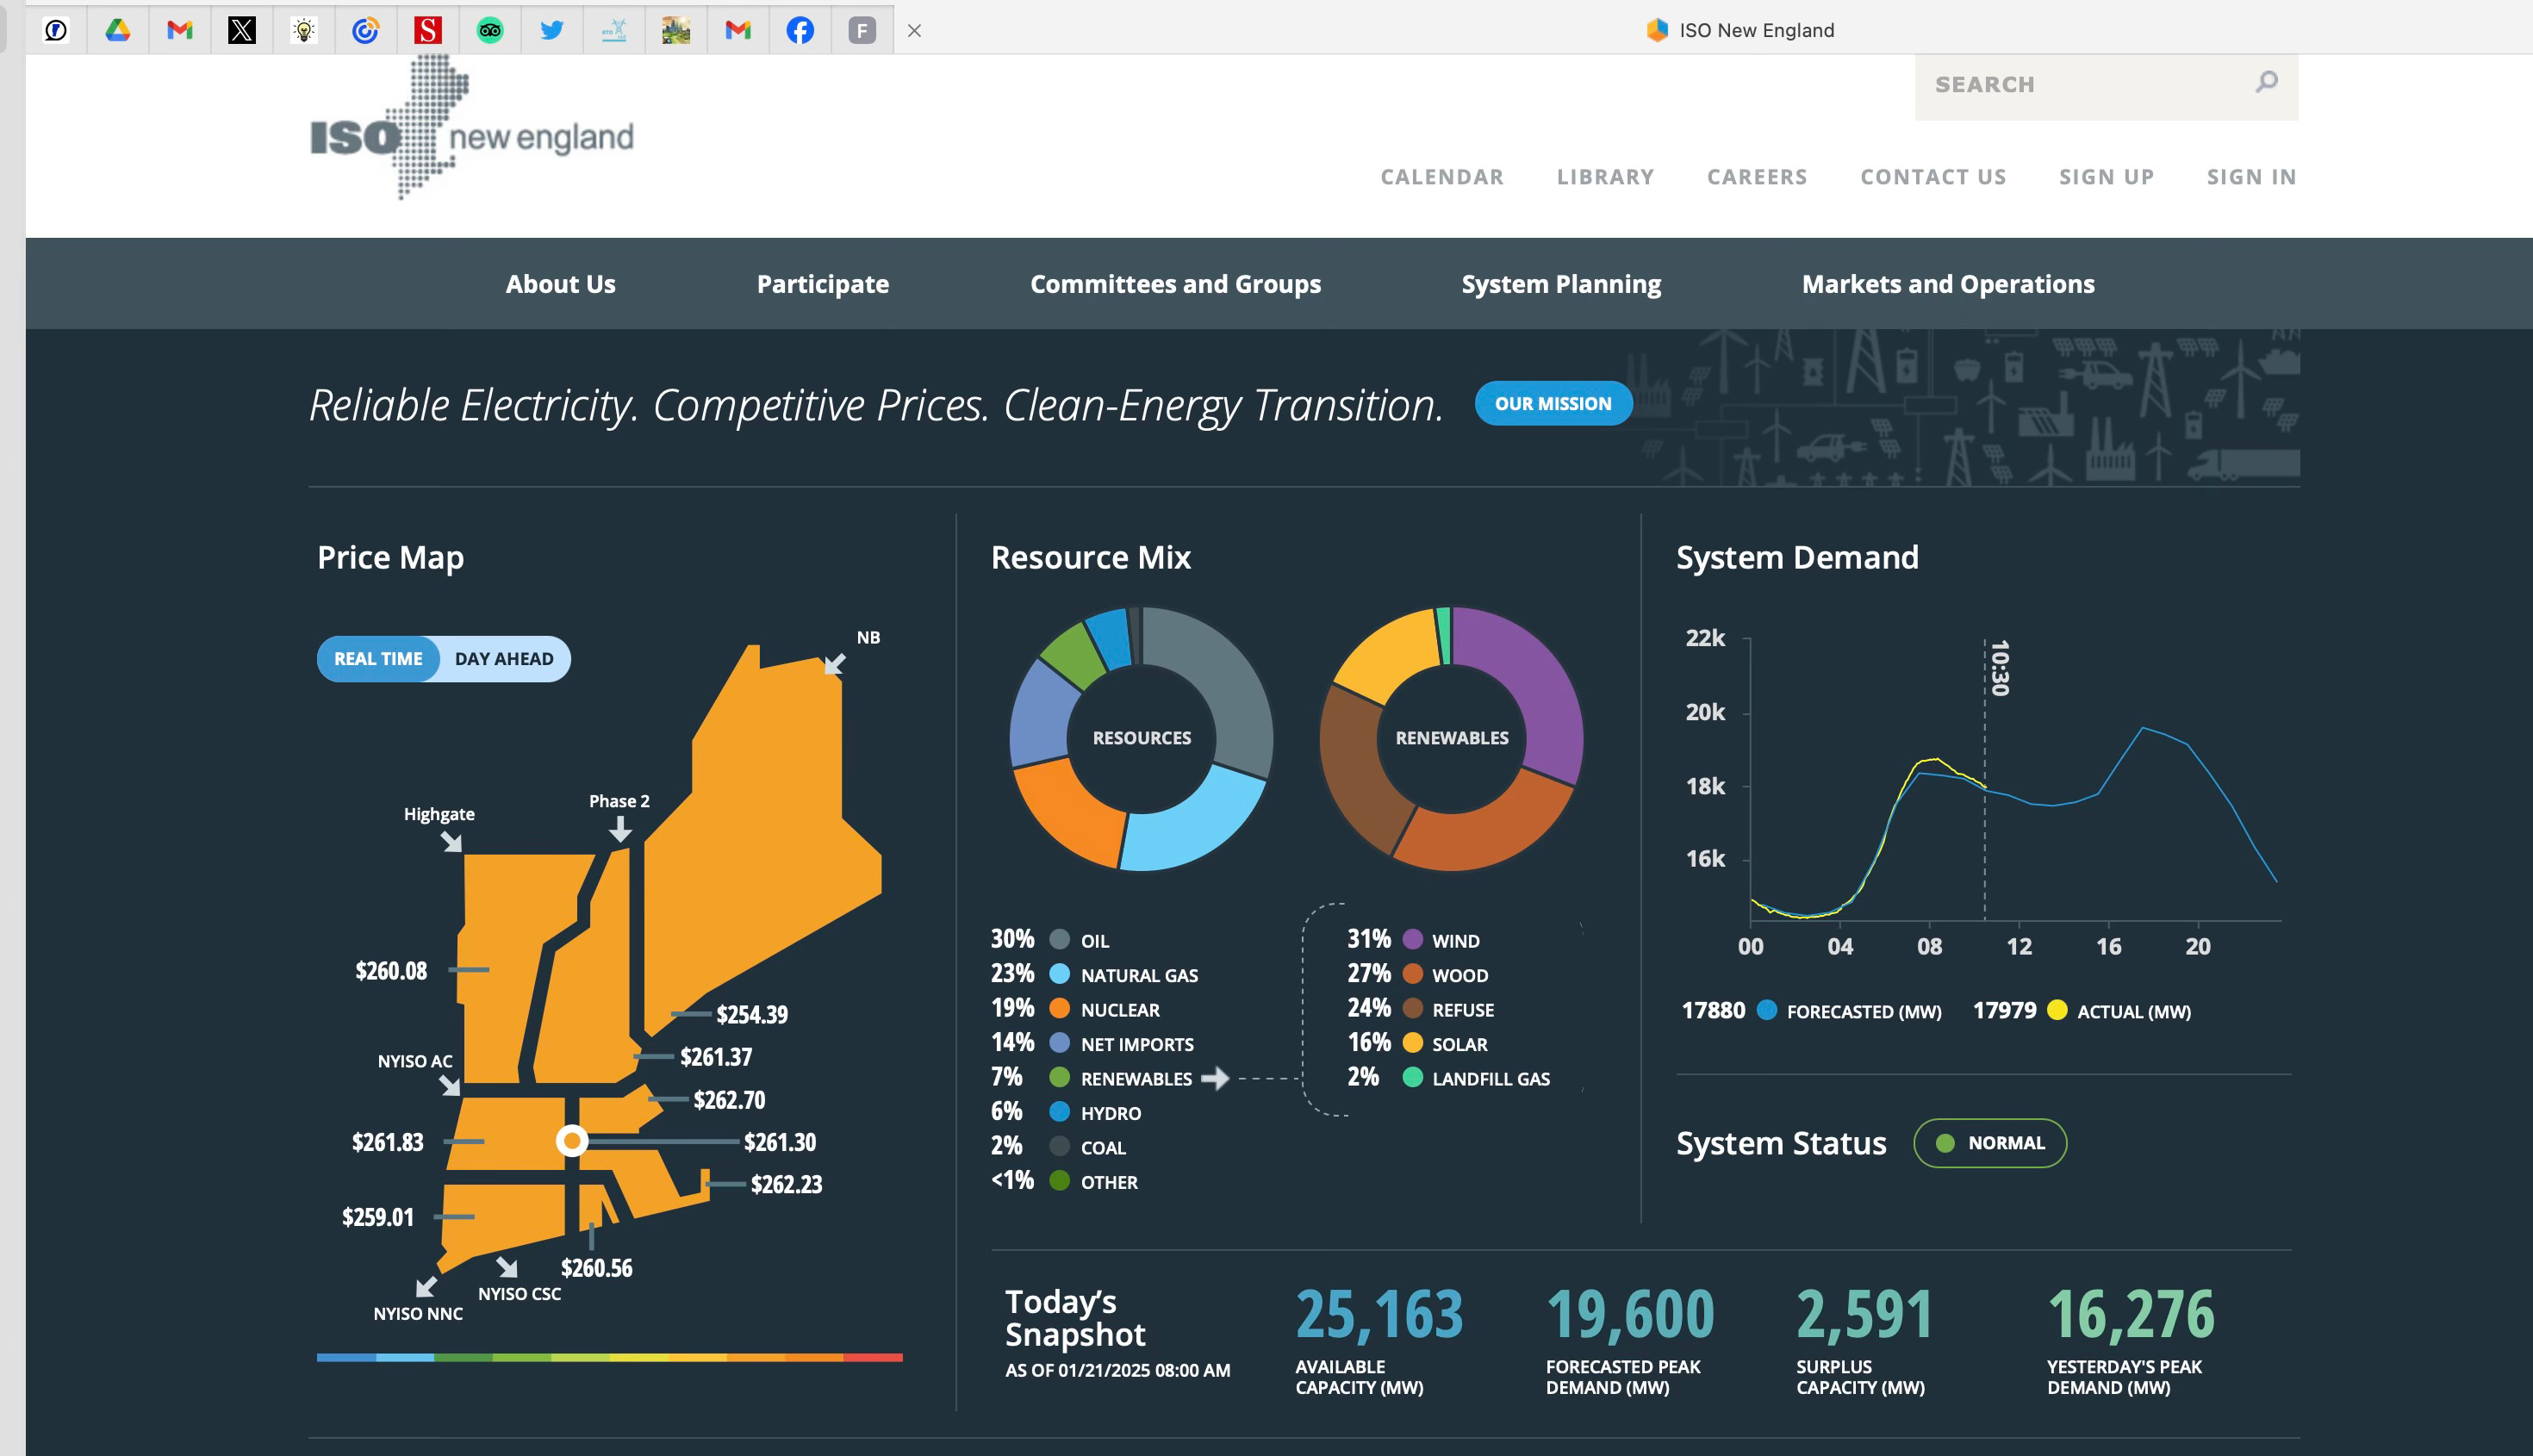Open the Contact Us link
The width and height of the screenshot is (2533, 1456).
pyautogui.click(x=1932, y=177)
